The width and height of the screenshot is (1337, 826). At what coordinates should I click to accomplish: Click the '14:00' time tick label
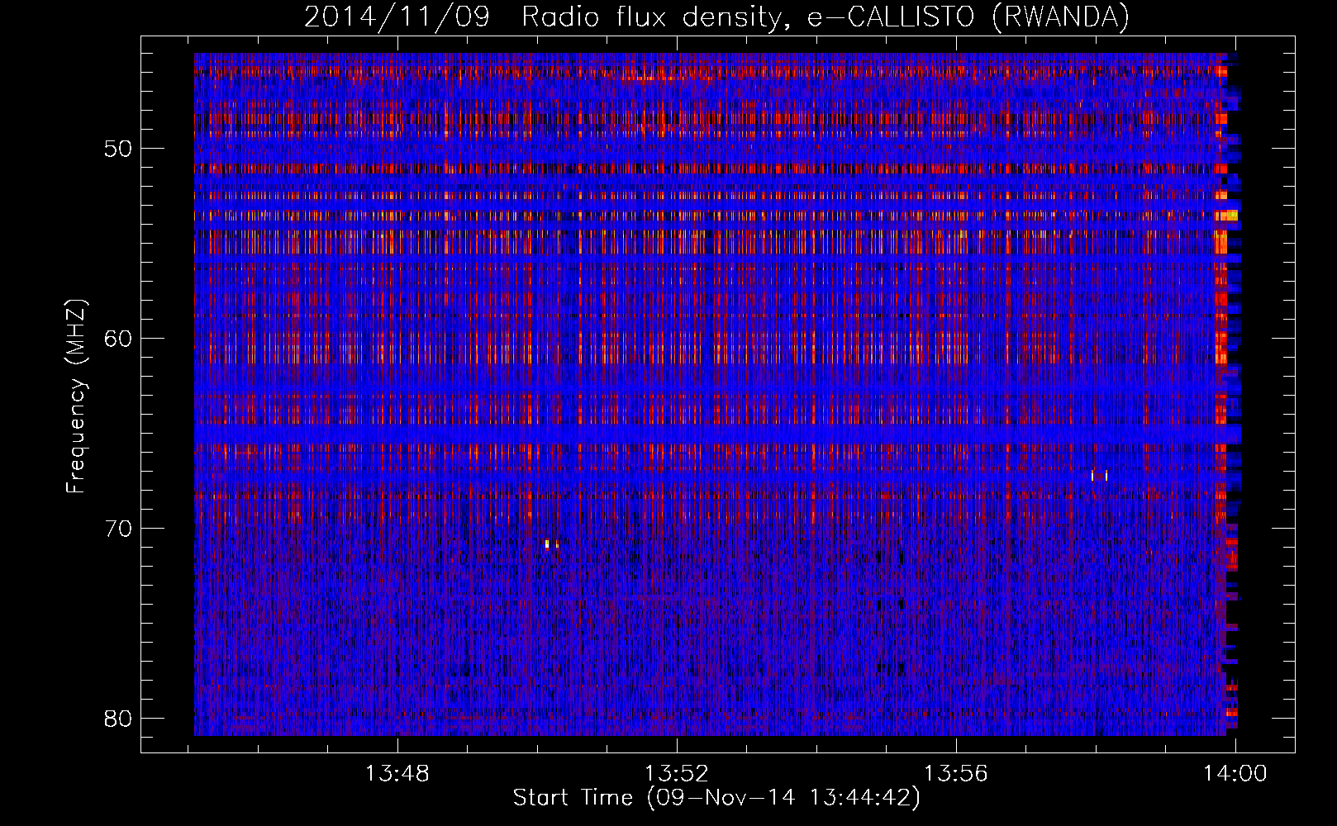pyautogui.click(x=1235, y=774)
